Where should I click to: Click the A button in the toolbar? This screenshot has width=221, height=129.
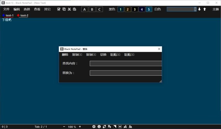(85, 9)
